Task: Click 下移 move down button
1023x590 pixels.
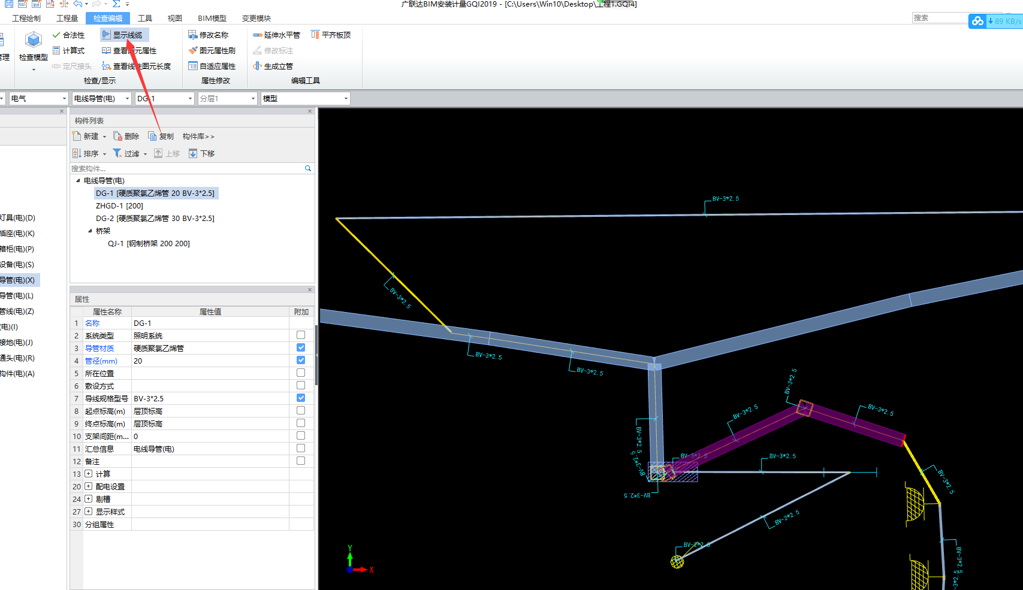Action: point(202,154)
